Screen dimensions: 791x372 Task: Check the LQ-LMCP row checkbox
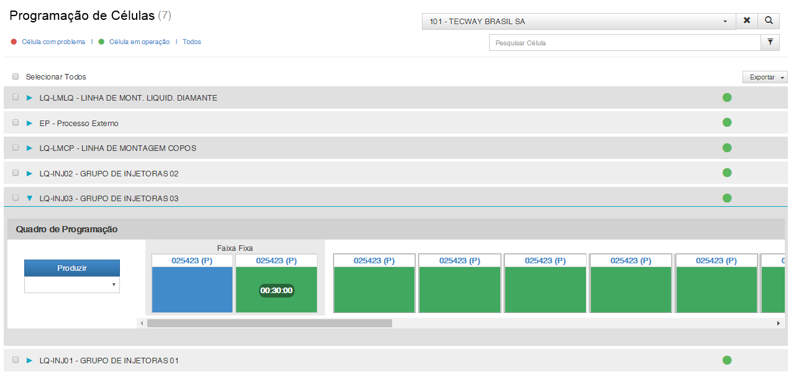point(16,148)
